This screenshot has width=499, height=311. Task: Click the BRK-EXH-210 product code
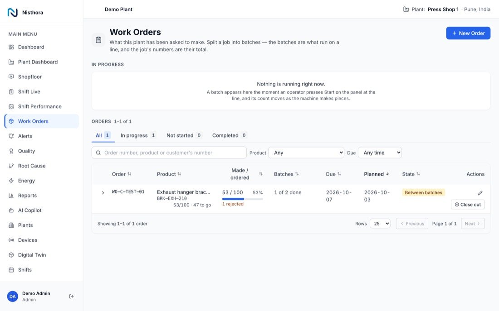point(172,199)
